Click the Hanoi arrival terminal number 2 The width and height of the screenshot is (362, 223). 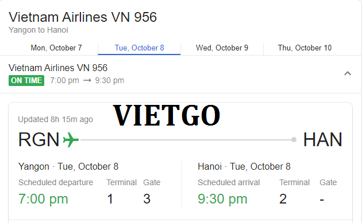pyautogui.click(x=283, y=199)
